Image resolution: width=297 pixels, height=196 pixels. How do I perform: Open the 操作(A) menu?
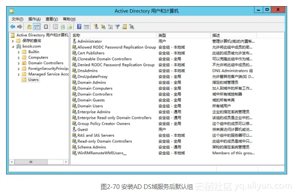35,19
